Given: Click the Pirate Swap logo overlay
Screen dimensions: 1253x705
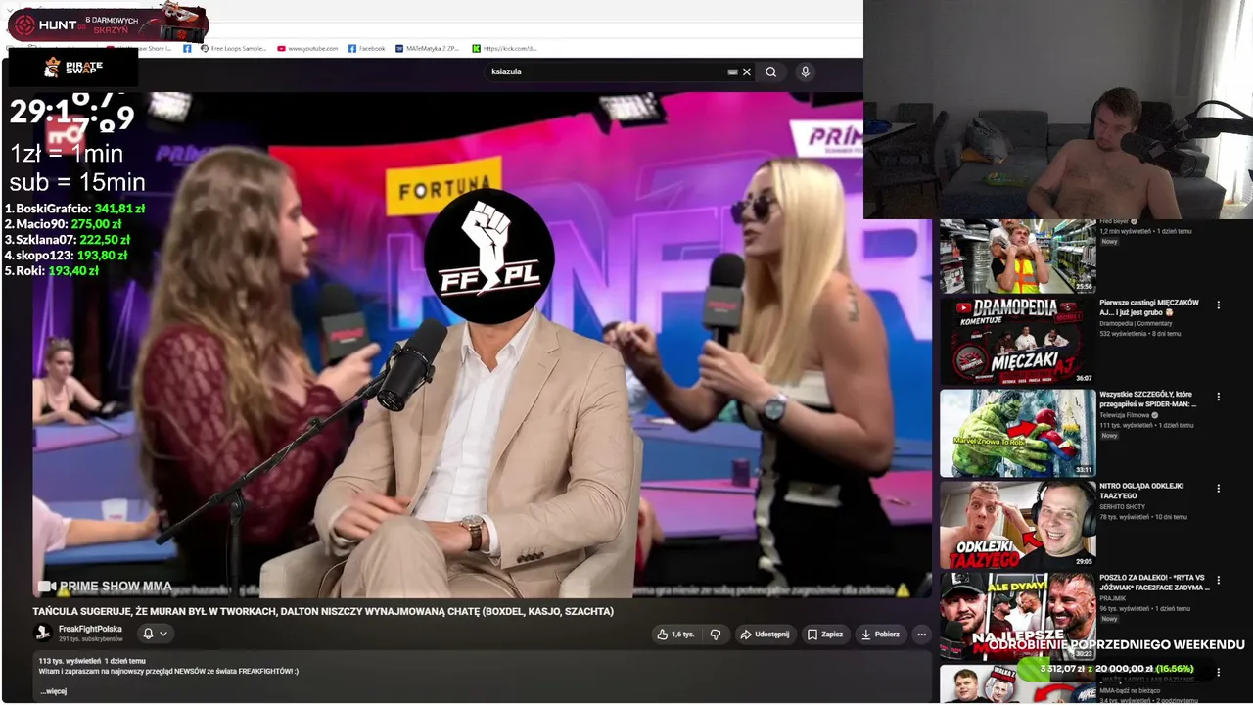Looking at the screenshot, I should (x=73, y=67).
